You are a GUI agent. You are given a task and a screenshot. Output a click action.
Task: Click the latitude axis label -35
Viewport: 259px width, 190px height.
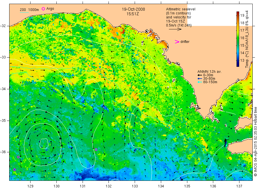pyautogui.click(x=3, y=120)
